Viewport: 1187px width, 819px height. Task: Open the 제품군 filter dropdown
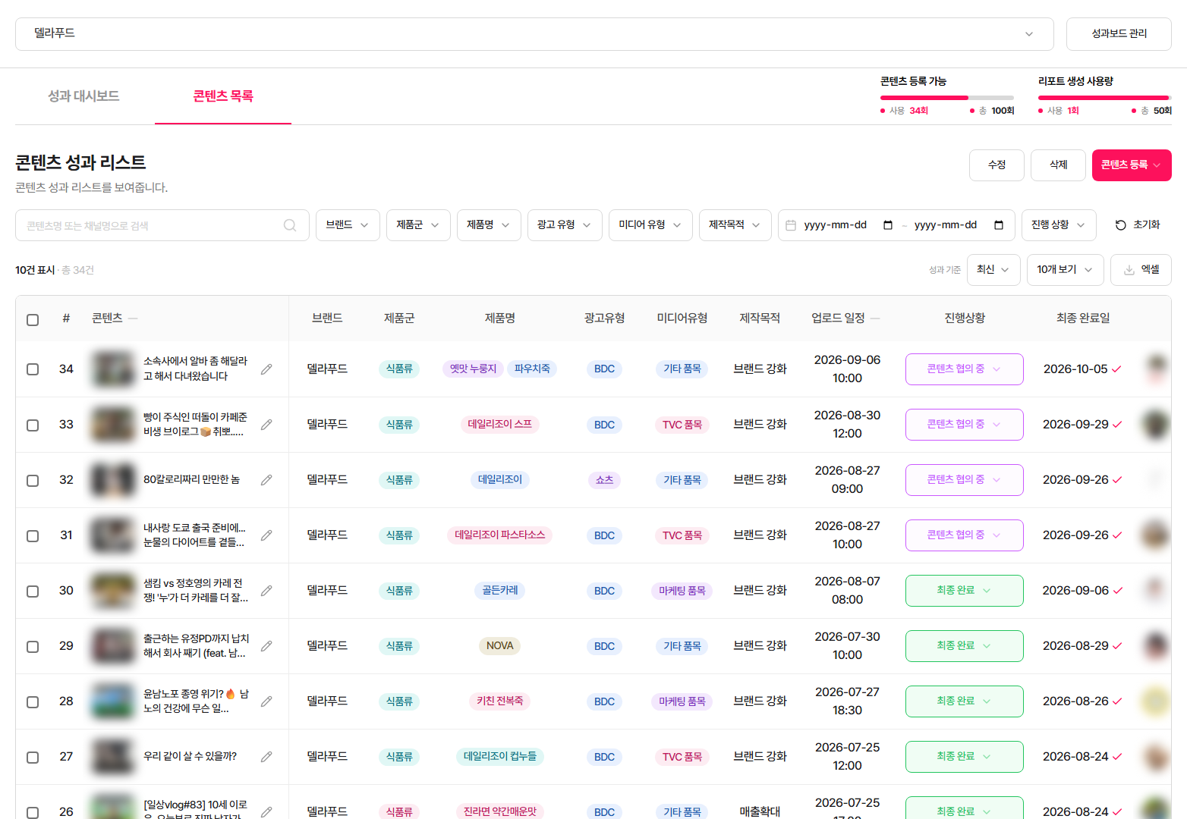coord(418,225)
